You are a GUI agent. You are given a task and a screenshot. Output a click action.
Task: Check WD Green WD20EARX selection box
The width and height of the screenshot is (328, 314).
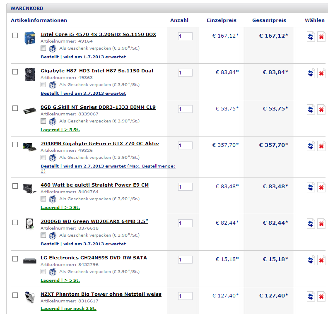click(15, 222)
